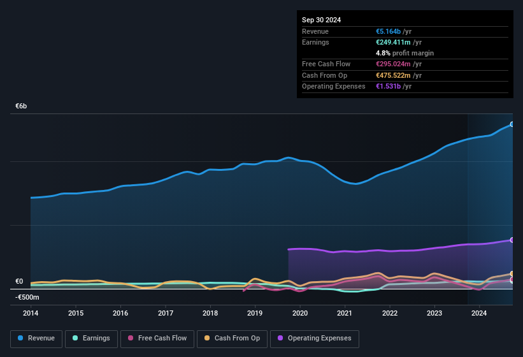
Task: Hide the Operating Expenses series
Action: pyautogui.click(x=315, y=339)
